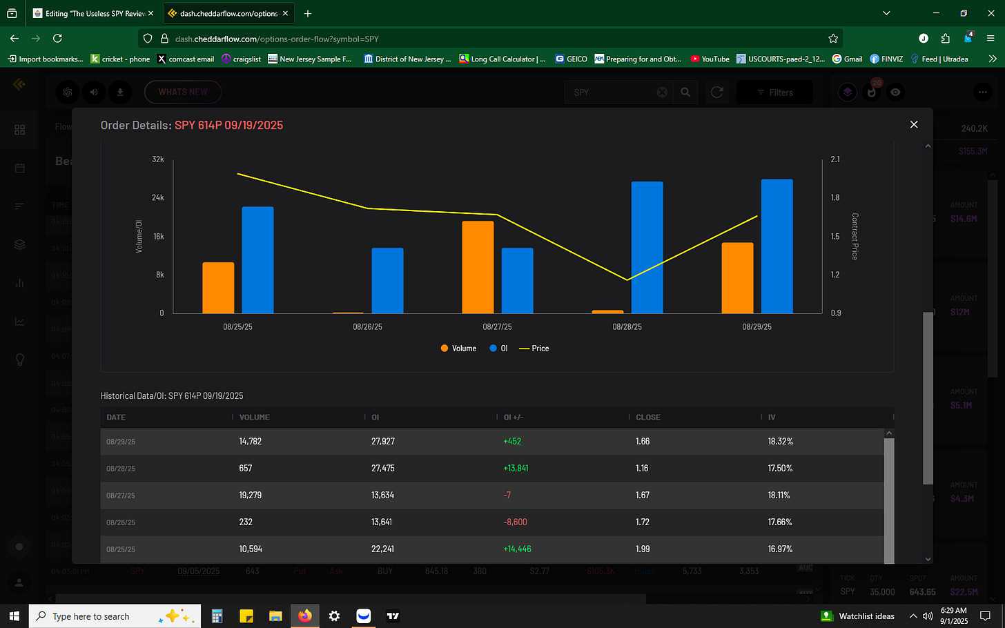Select the 08/29/25 date cell
The width and height of the screenshot is (1005, 628).
(x=121, y=442)
